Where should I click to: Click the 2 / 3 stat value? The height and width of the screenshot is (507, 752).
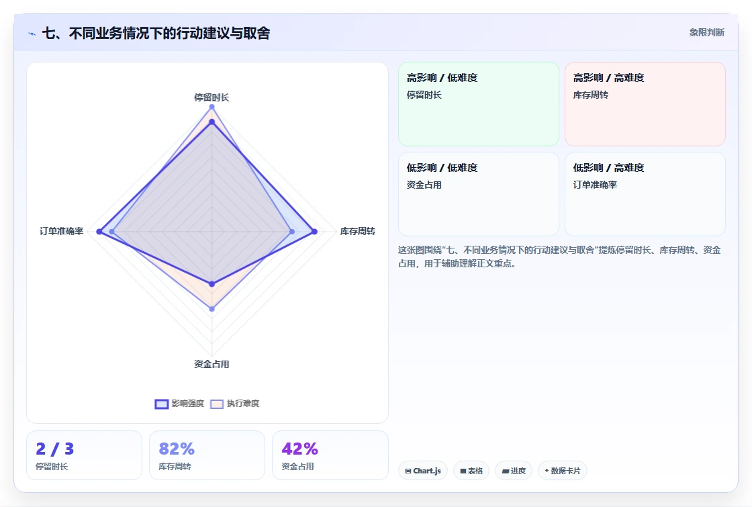pos(54,449)
